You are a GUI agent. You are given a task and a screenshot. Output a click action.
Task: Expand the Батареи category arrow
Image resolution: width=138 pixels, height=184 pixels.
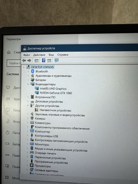(x=28, y=80)
